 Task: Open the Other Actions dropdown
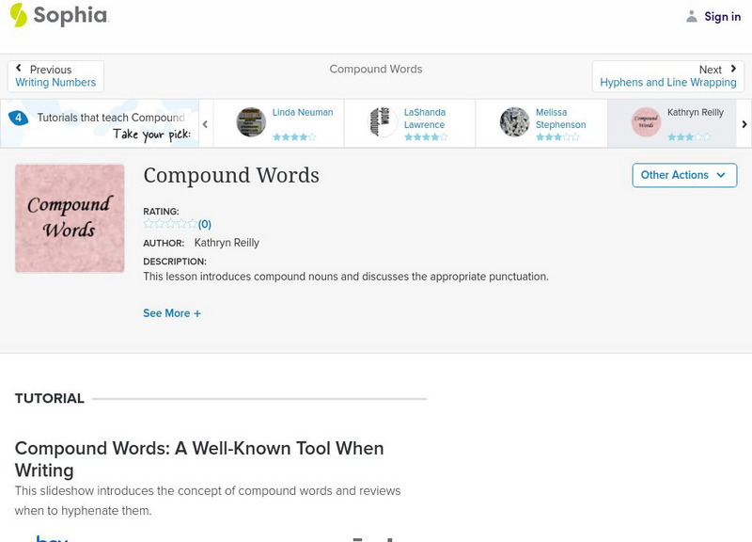tap(683, 175)
